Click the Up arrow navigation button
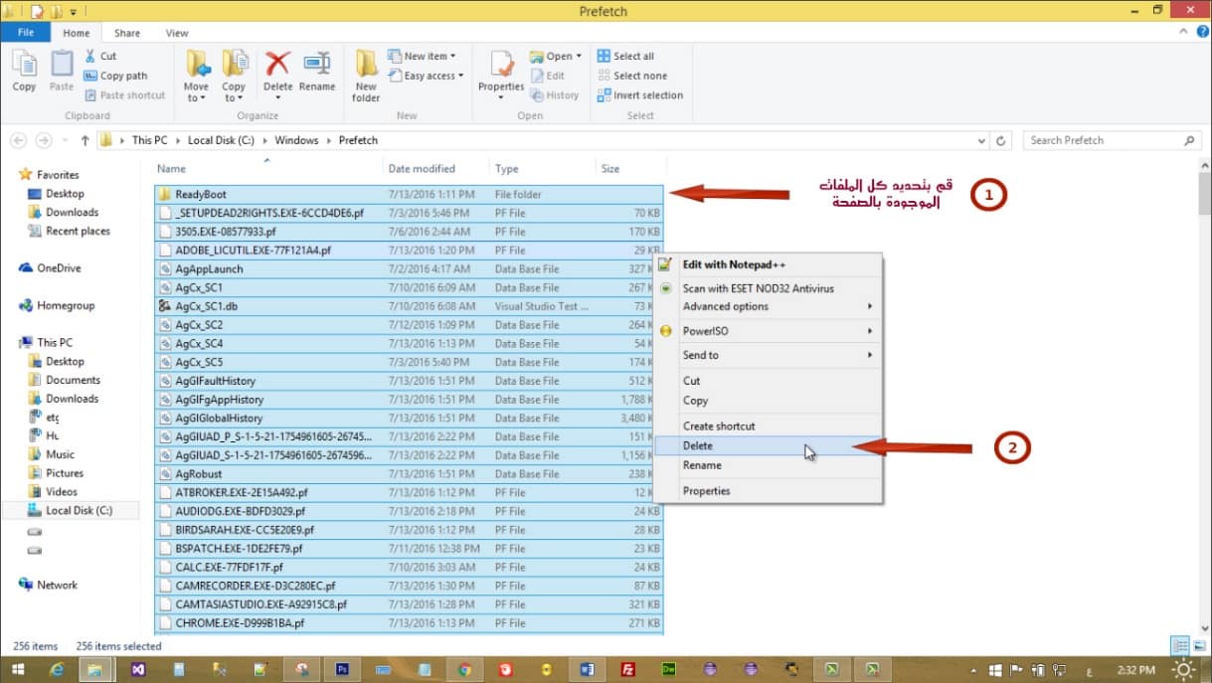1212x683 pixels. pos(86,140)
